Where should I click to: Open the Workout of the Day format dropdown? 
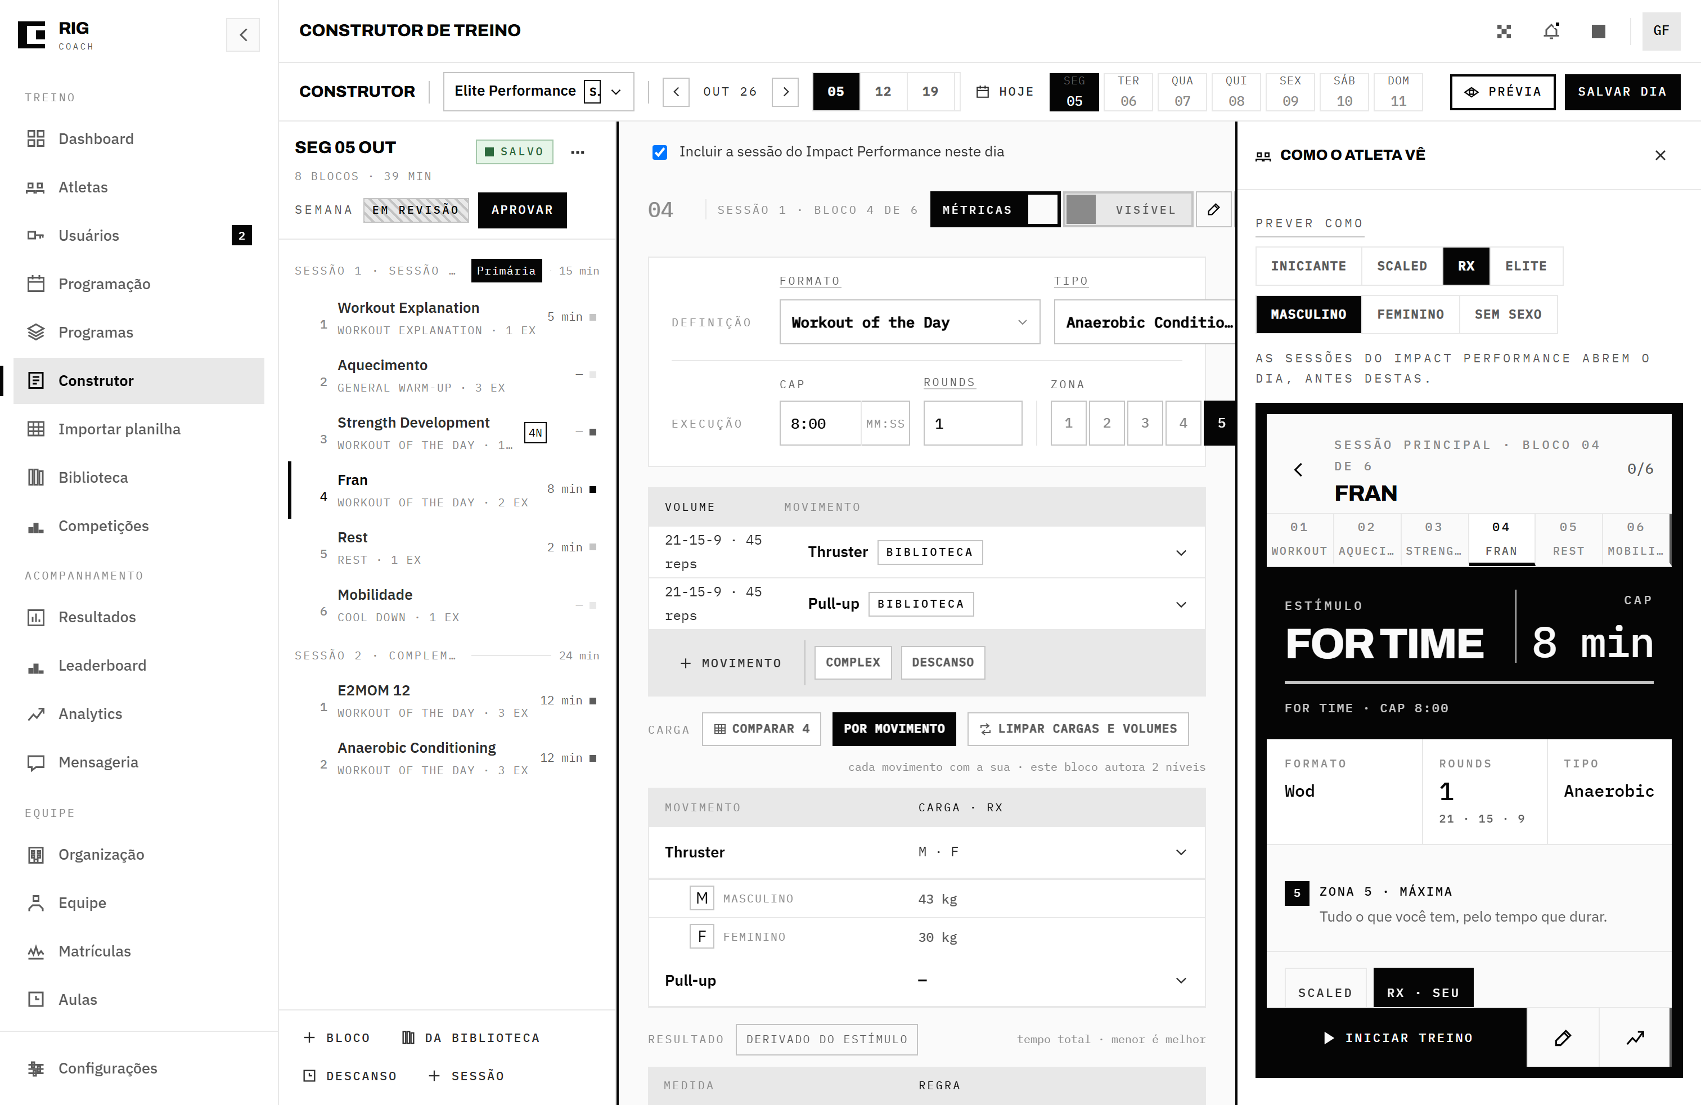coord(910,322)
